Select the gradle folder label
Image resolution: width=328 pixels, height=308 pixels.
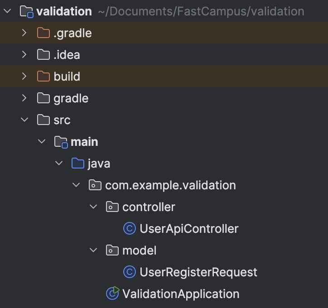click(71, 98)
